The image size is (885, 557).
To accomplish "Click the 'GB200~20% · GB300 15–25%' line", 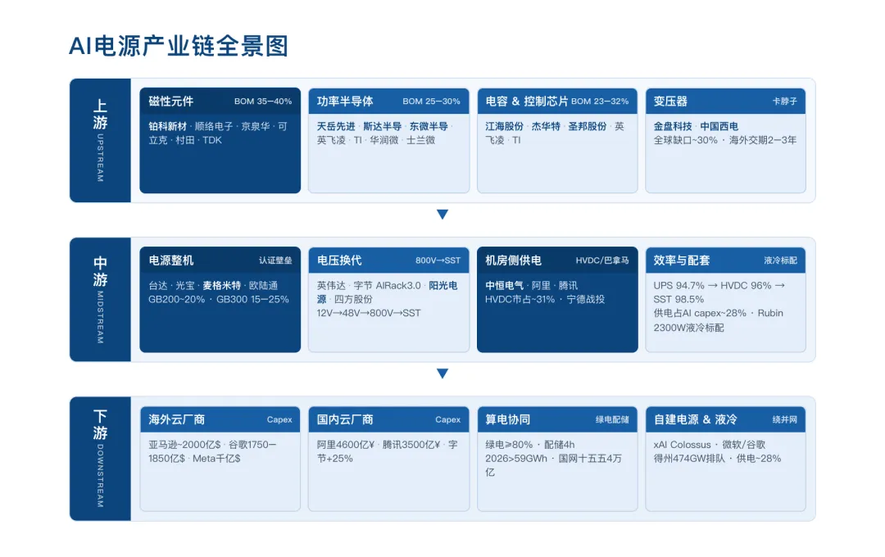I will [219, 299].
